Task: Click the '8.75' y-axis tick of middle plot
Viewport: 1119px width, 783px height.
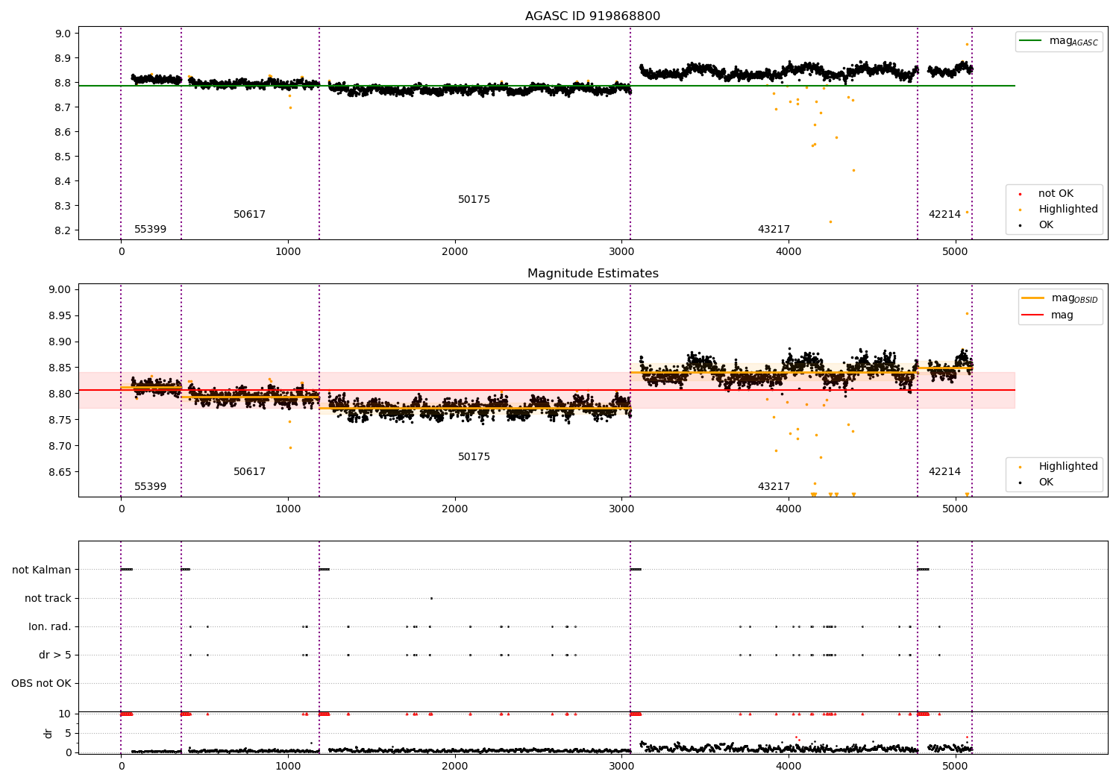Action: [x=60, y=420]
